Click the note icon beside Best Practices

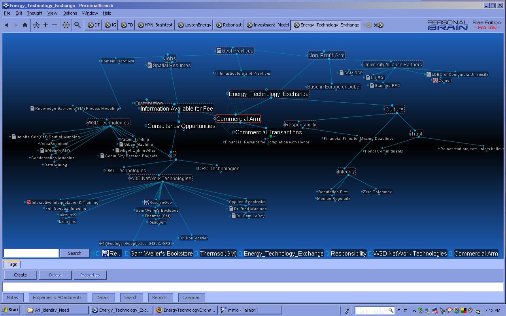[219, 51]
